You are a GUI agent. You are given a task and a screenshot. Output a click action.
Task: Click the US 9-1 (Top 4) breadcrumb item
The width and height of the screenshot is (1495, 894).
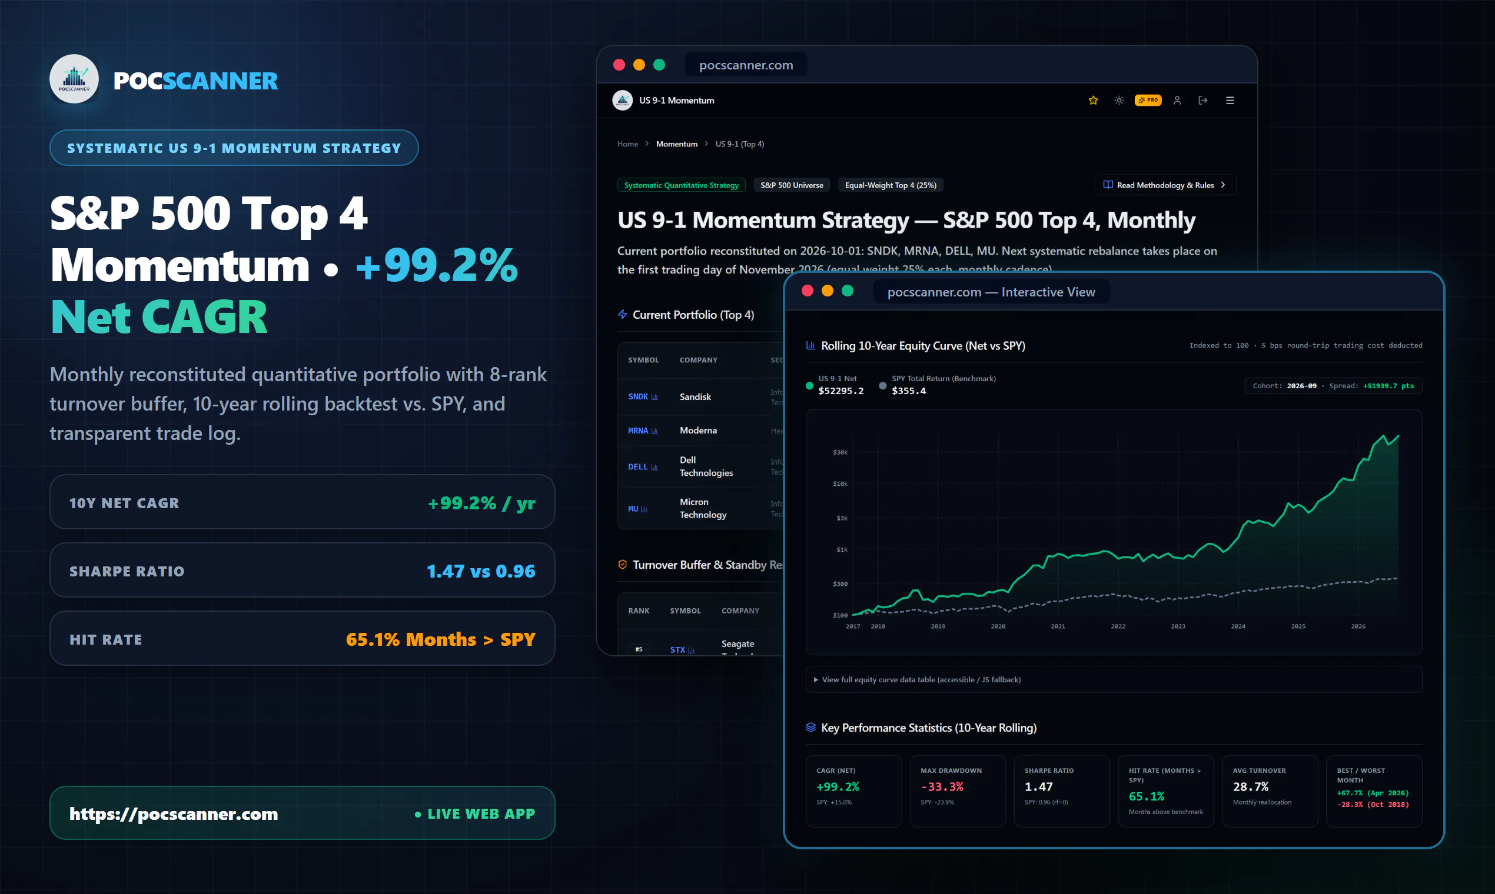[740, 144]
